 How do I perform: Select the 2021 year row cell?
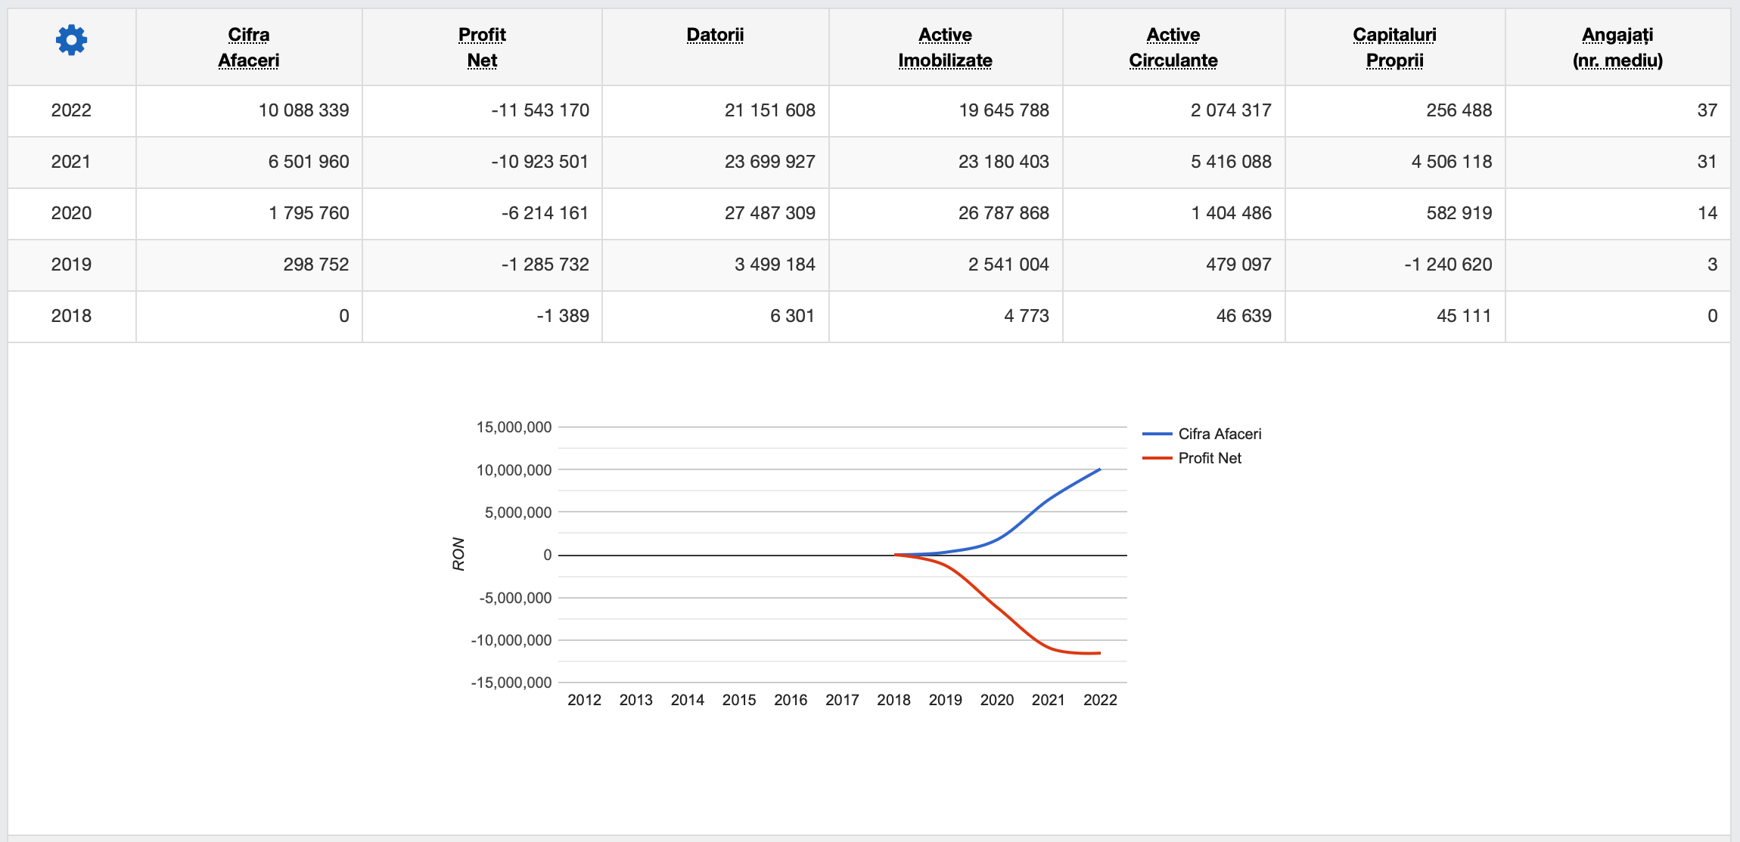[71, 162]
